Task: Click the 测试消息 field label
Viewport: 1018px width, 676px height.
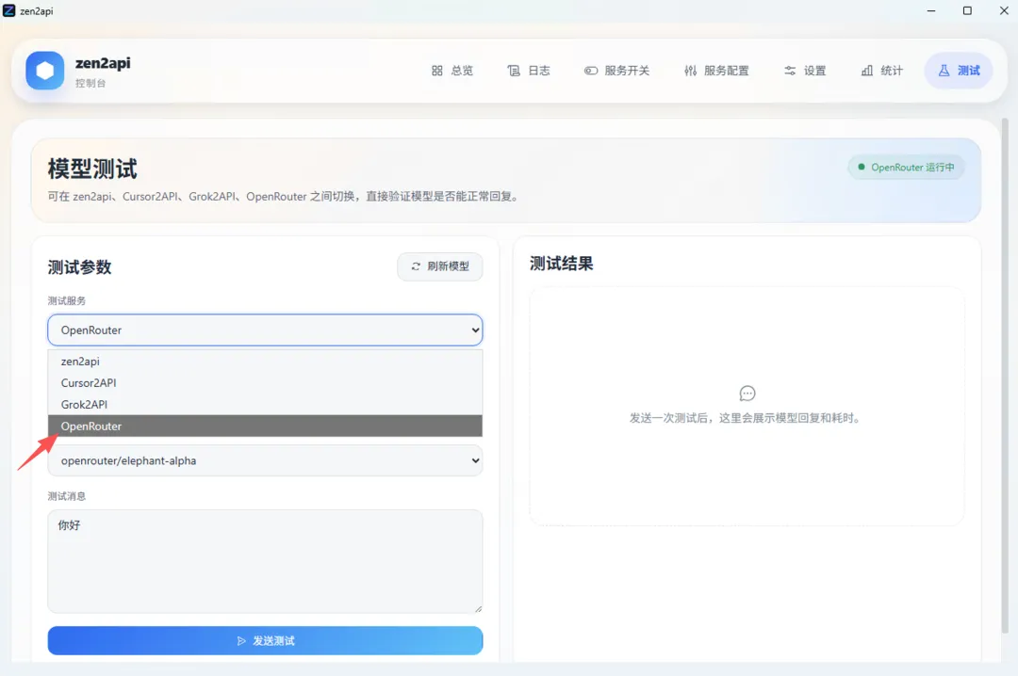Action: [x=66, y=496]
